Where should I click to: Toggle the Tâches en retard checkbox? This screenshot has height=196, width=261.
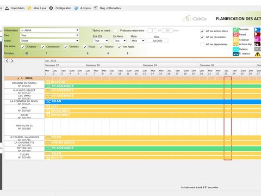[x=115, y=30]
